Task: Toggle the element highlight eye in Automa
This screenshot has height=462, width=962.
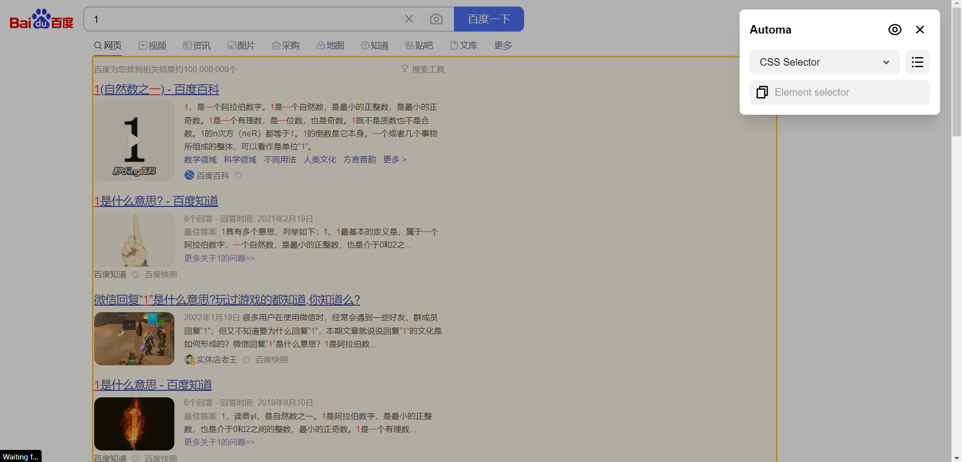Action: point(894,29)
